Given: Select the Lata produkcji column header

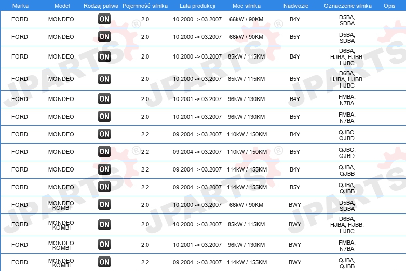Looking at the screenshot, I should 197,6.
